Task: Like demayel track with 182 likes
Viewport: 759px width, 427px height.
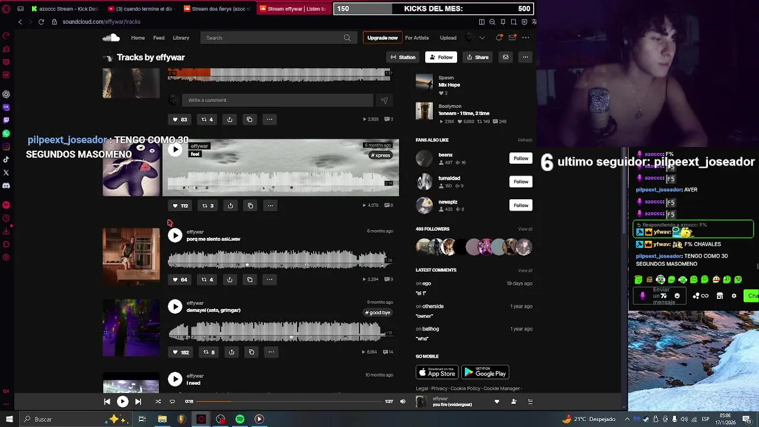Action: point(180,352)
